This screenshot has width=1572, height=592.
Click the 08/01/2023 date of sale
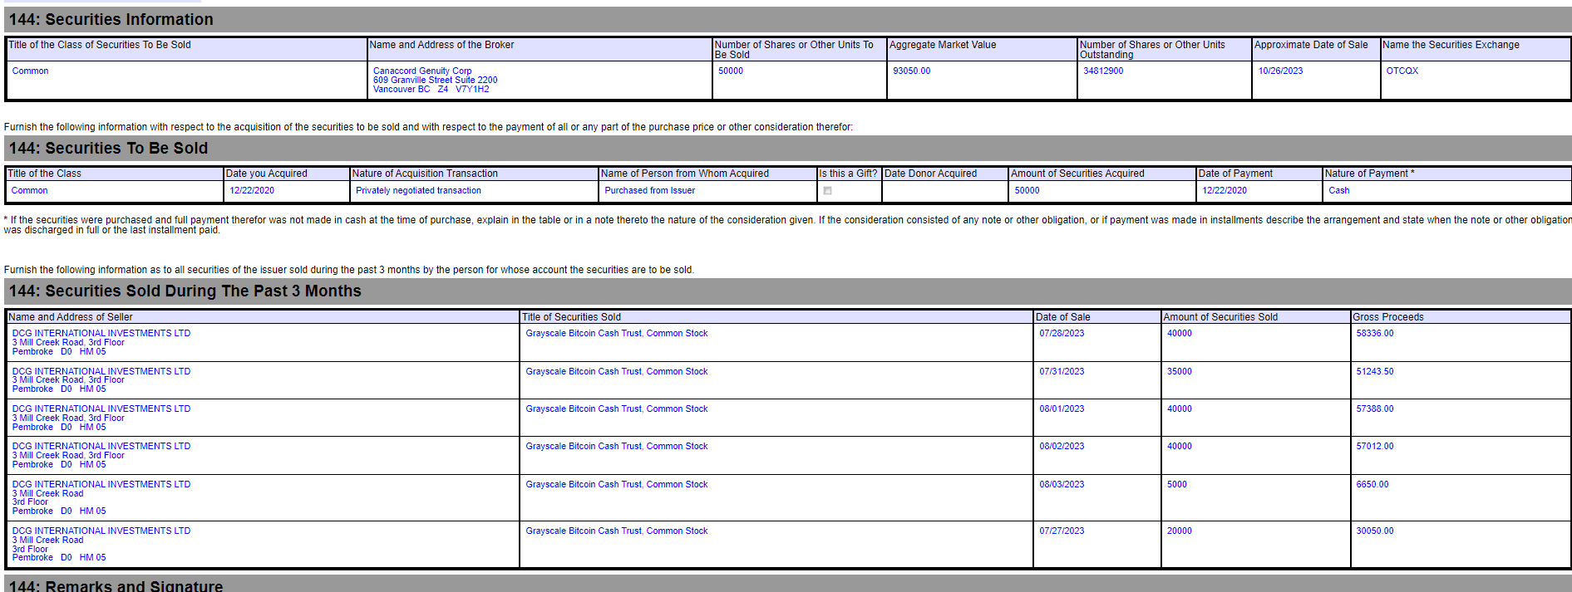[x=1062, y=409]
